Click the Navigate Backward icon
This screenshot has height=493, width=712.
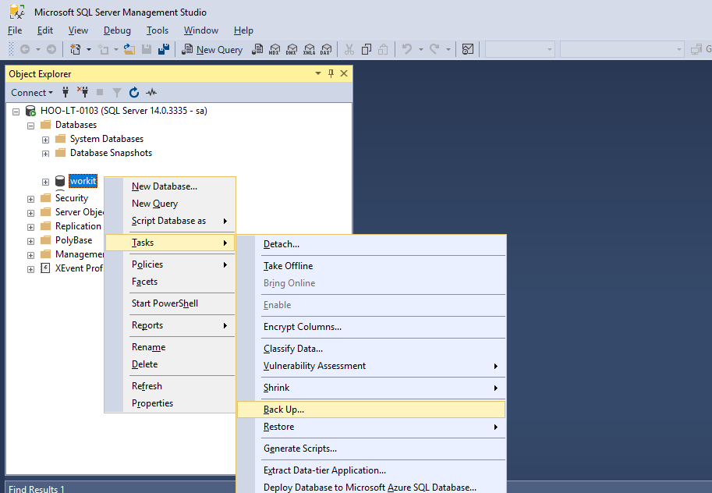(x=25, y=49)
